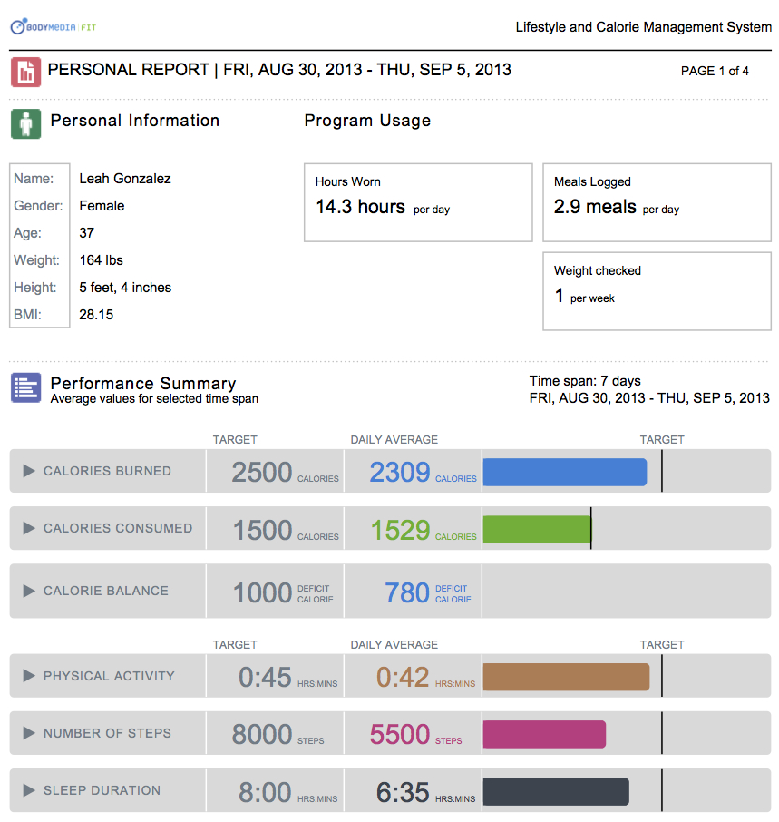The width and height of the screenshot is (779, 822).
Task: Click the brown Physical Activity progress bar
Action: click(x=566, y=677)
